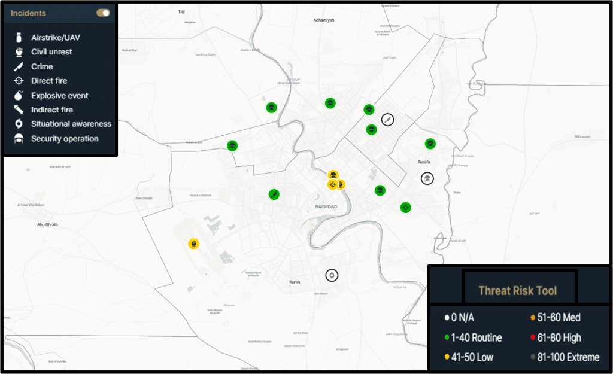Select the Civil unrest fist icon

(19, 52)
